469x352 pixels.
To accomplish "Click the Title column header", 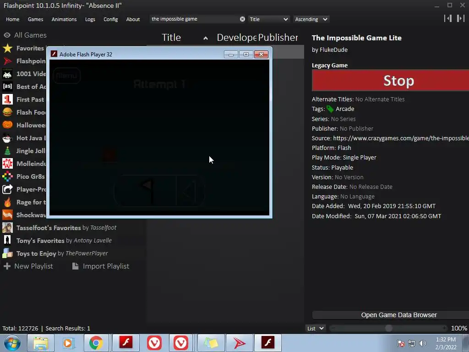I will point(171,38).
